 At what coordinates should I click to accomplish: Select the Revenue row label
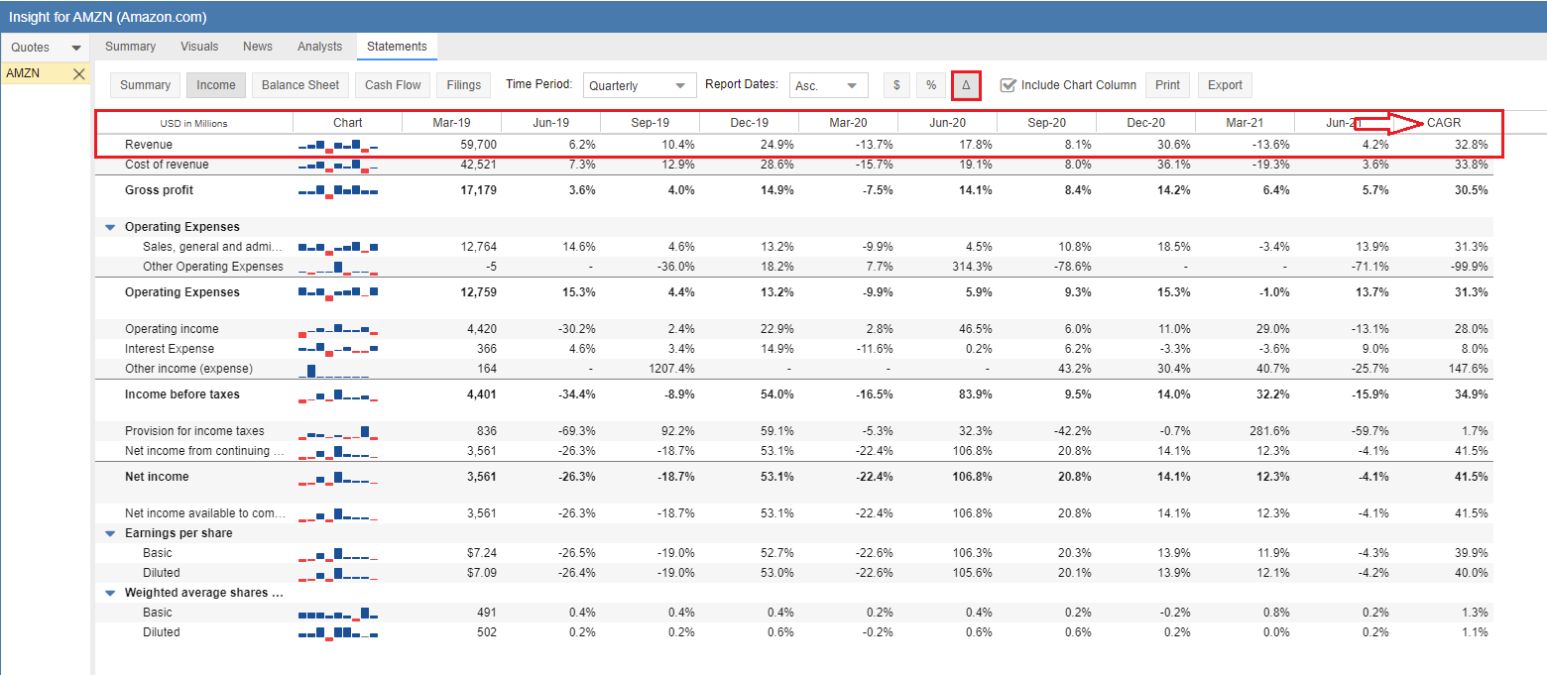coord(149,146)
